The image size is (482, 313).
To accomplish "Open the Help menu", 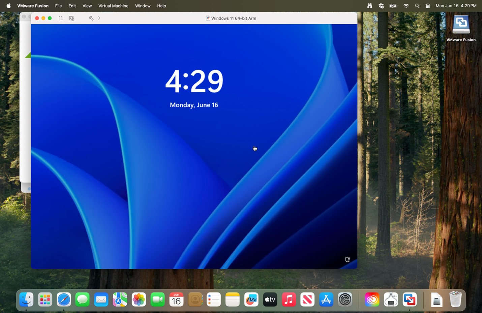I will [161, 6].
